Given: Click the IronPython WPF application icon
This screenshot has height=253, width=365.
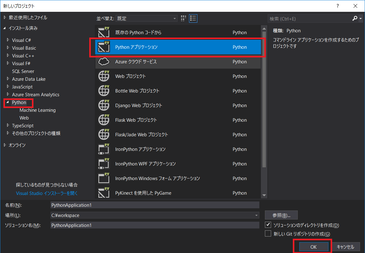Looking at the screenshot, I should [x=104, y=164].
